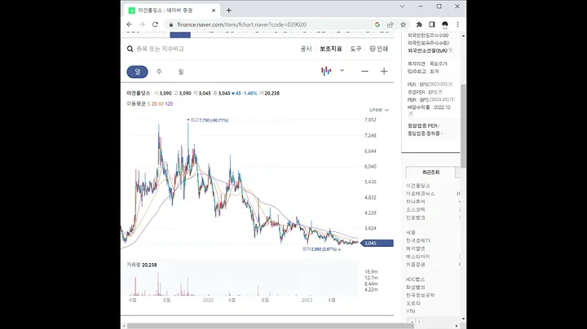Open the 최근조회 tab in the sidebar
The image size is (587, 329).
[431, 173]
